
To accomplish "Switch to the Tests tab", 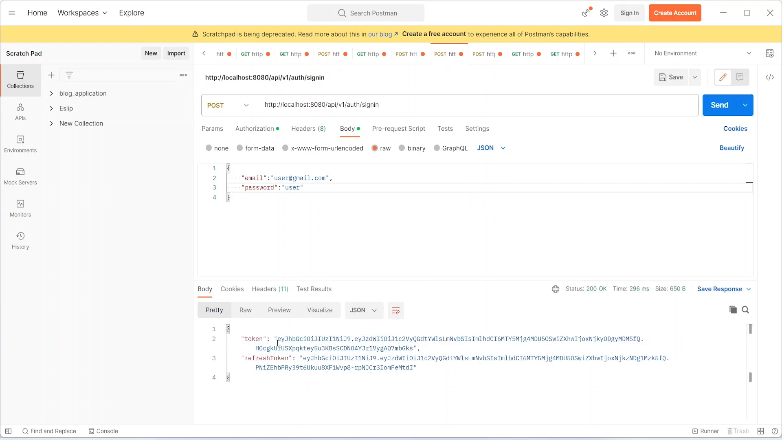I will 445,129.
